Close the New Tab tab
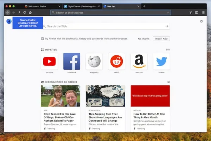 point(138,6)
